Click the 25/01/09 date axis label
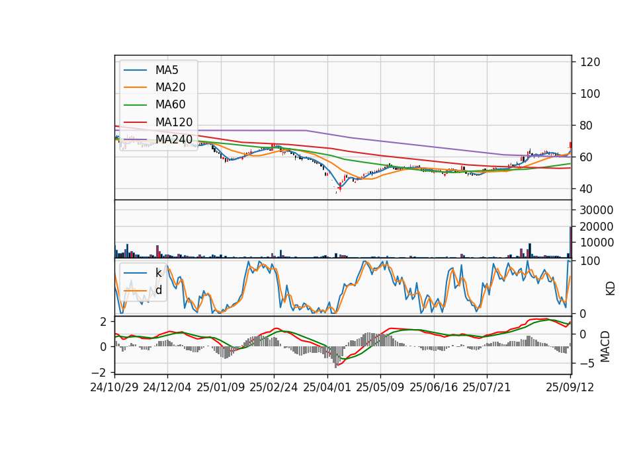 pyautogui.click(x=221, y=388)
